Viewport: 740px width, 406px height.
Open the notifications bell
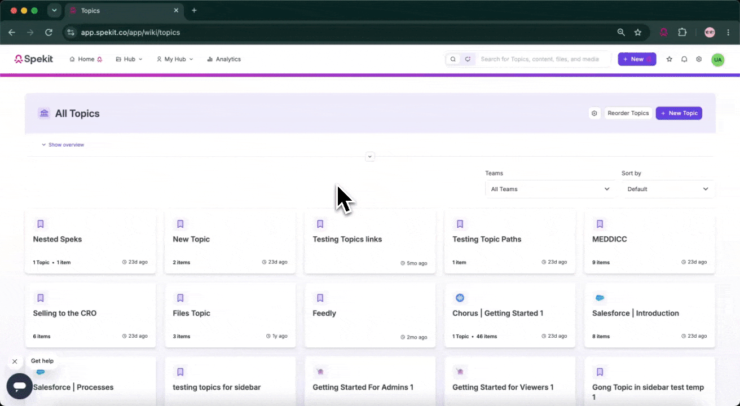pos(684,59)
